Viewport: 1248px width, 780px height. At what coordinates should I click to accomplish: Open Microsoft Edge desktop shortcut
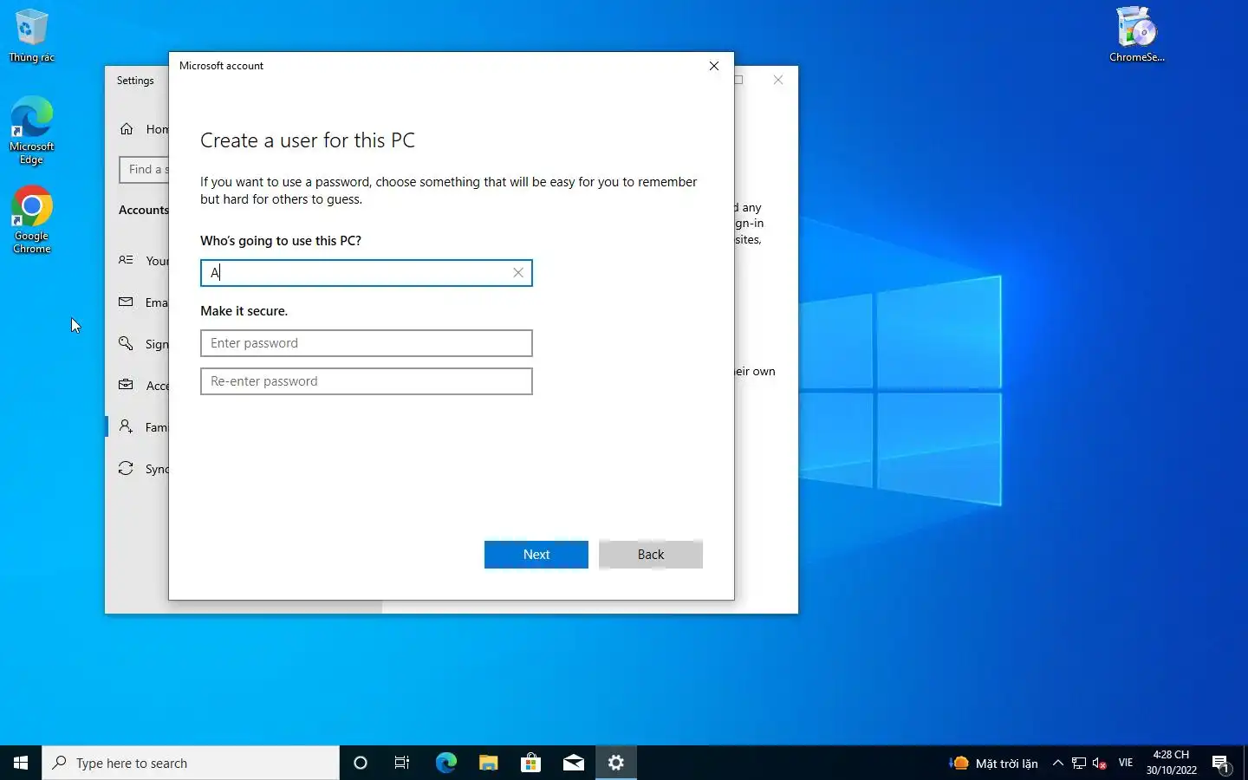[31, 130]
